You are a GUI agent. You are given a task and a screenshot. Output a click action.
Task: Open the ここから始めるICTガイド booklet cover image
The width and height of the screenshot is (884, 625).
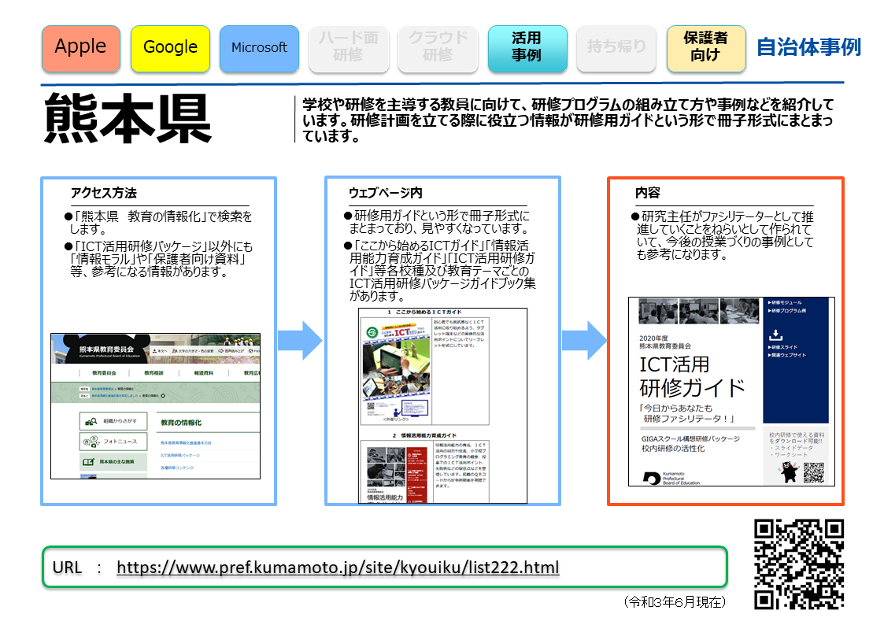pyautogui.click(x=396, y=371)
